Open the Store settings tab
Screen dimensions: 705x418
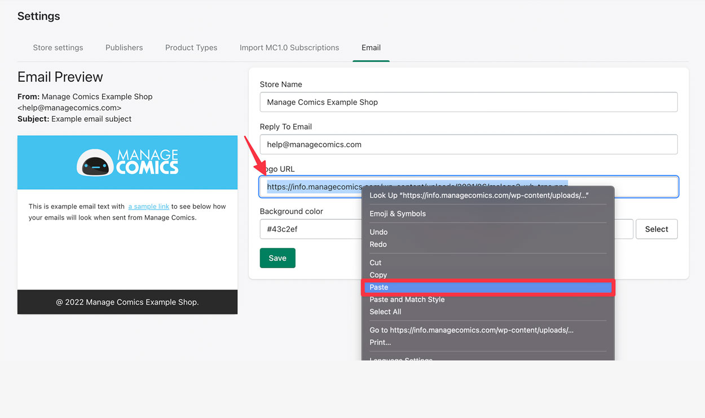[58, 48]
